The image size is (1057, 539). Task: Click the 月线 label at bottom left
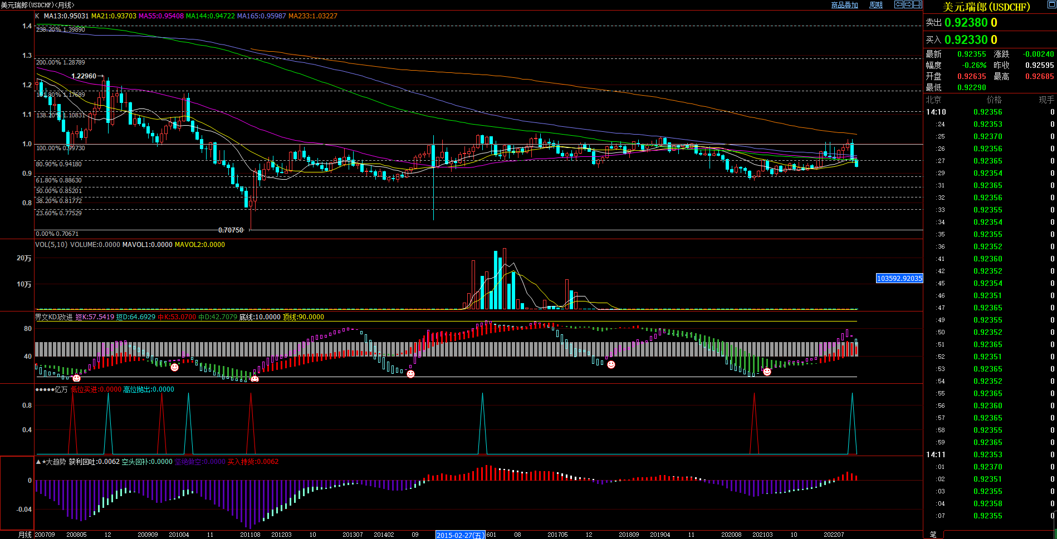25,535
